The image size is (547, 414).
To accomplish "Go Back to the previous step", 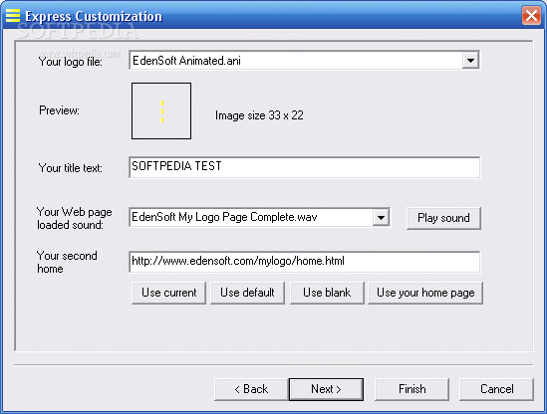I will tap(251, 389).
